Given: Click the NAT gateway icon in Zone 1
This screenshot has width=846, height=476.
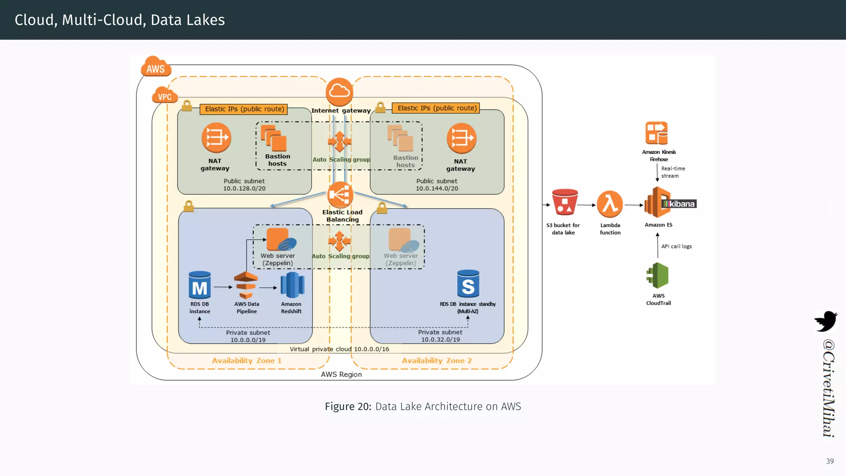Looking at the screenshot, I should click(216, 138).
